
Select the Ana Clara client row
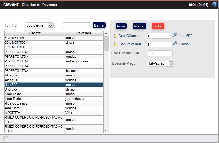point(54,108)
